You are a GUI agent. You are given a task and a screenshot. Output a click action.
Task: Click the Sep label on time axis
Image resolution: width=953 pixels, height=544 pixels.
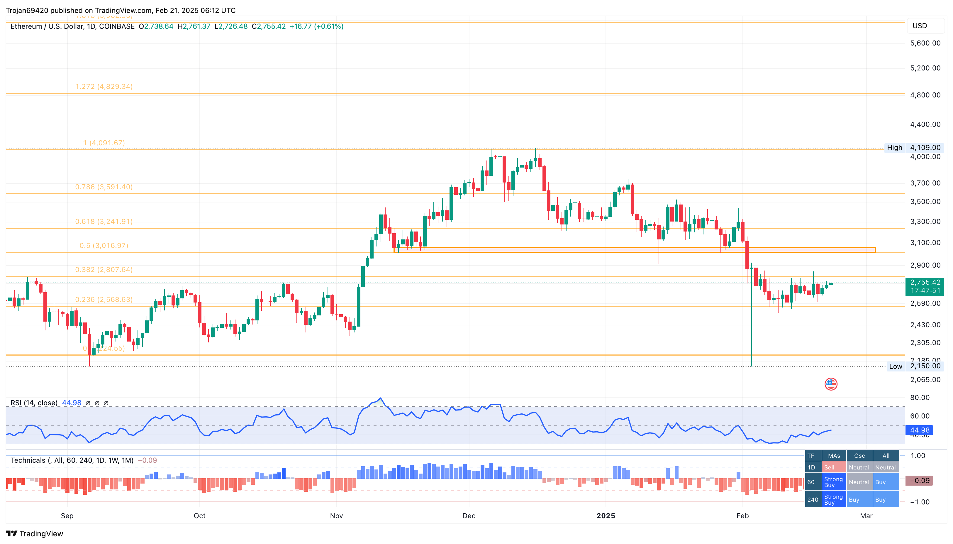click(x=67, y=516)
